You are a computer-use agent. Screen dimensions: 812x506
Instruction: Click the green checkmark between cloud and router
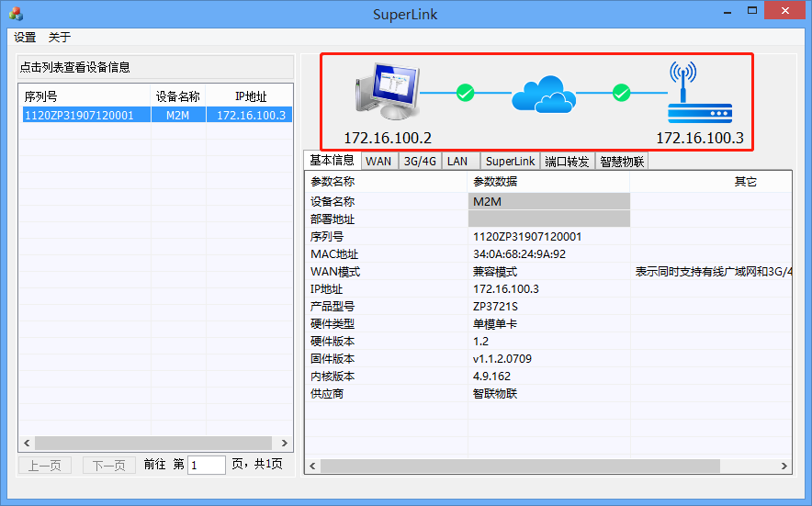[621, 94]
